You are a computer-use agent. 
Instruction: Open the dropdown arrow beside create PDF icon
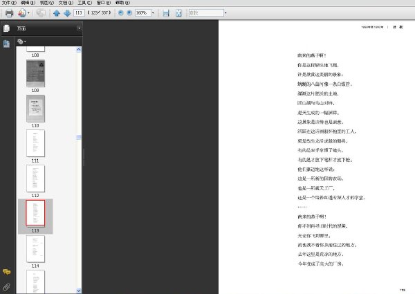pyautogui.click(x=28, y=13)
